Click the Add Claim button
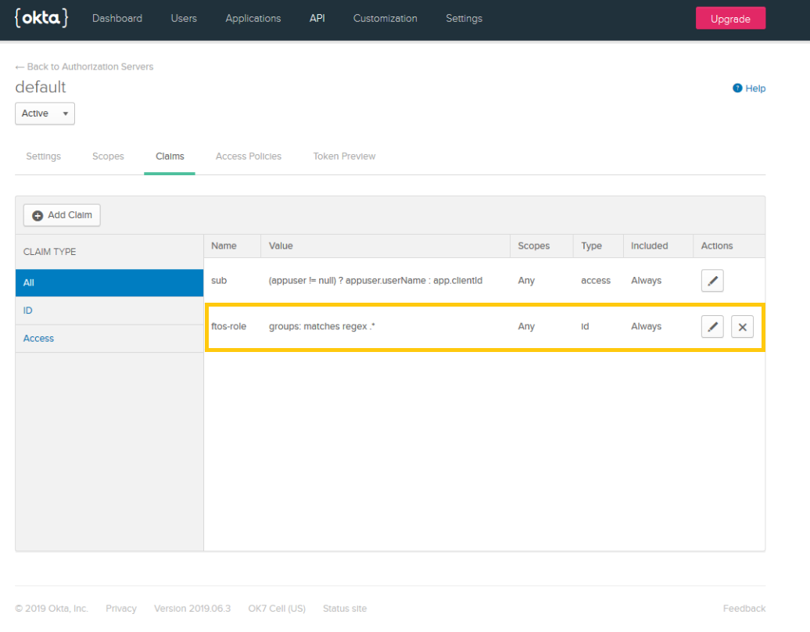 coord(61,214)
